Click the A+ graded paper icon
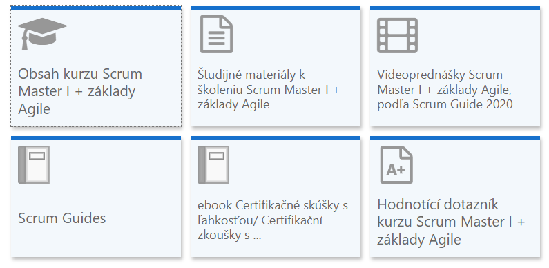Image resolution: width=549 pixels, height=268 pixels. tap(396, 164)
